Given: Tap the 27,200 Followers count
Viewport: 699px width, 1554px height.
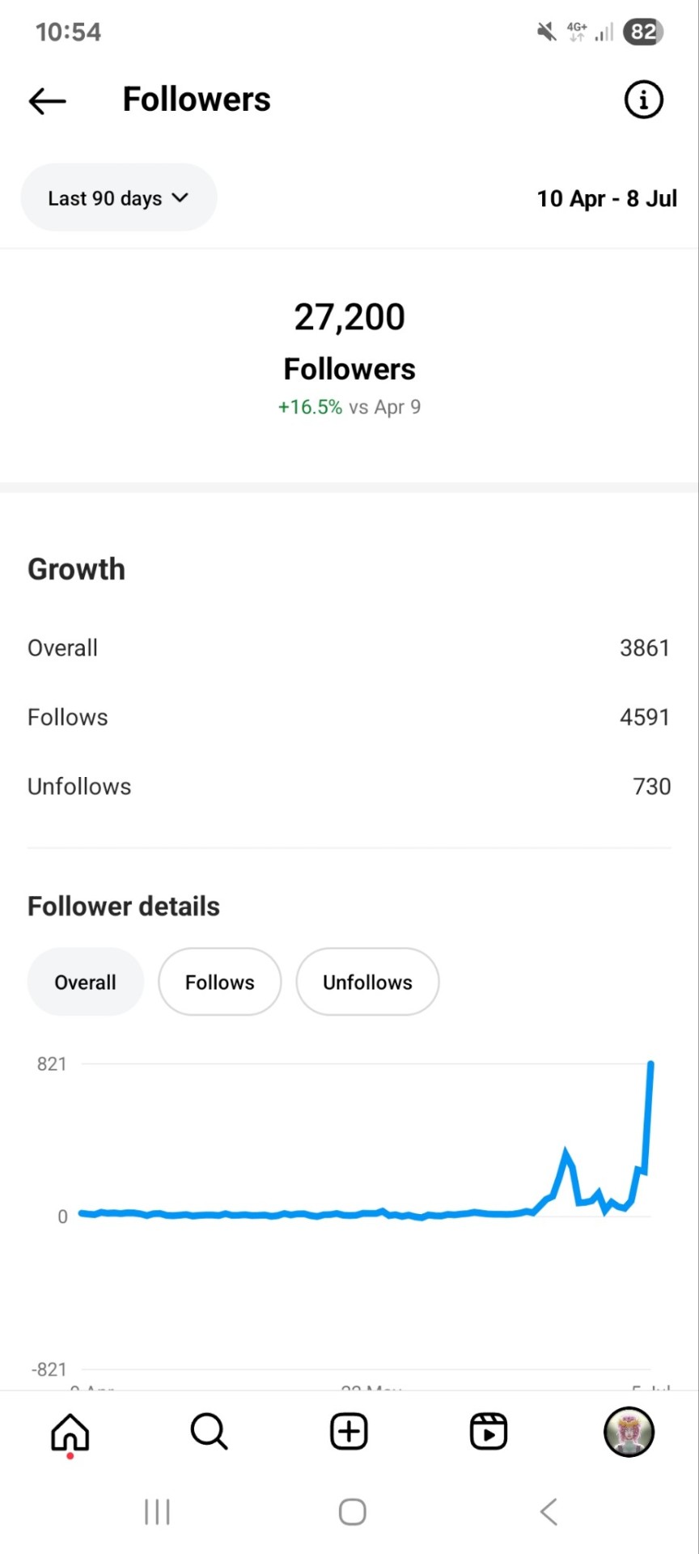Looking at the screenshot, I should coord(349,317).
